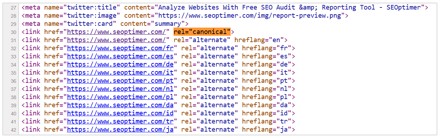Screen dimensions: 440x138
Task: Open the https://www.seoptimer.com/id link
Action: 120,113
